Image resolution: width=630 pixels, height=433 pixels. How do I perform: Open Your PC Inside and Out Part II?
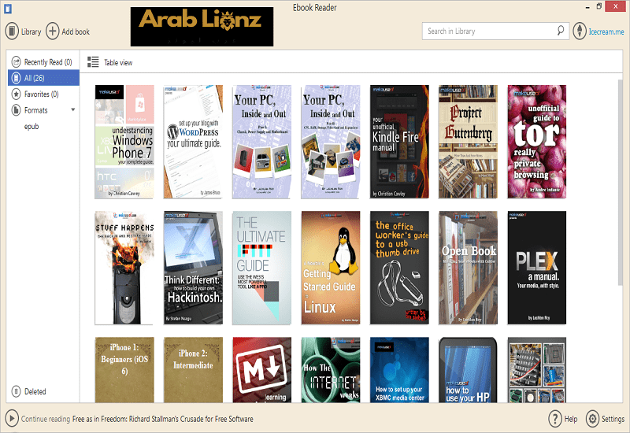pyautogui.click(x=330, y=142)
